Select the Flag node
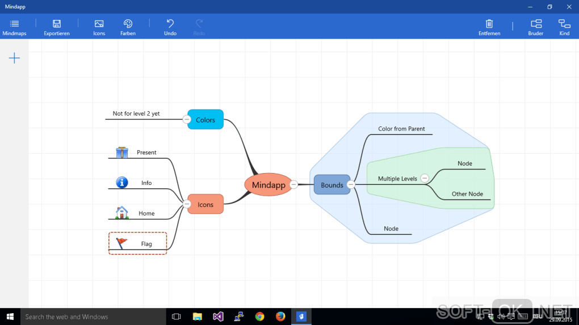This screenshot has height=325, width=579. point(138,243)
